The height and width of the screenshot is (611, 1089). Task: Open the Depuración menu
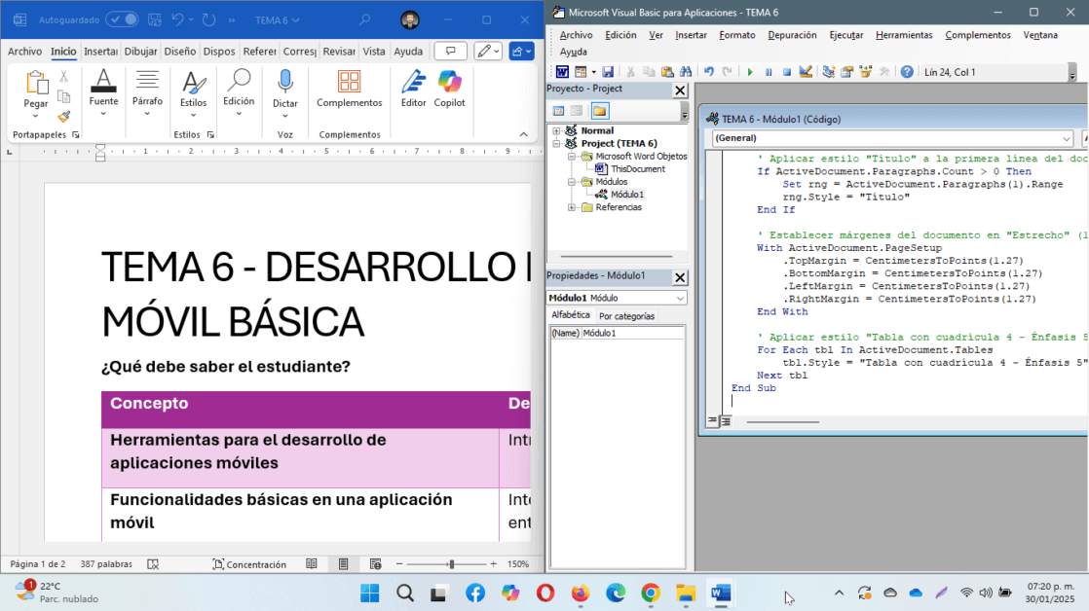[792, 35]
